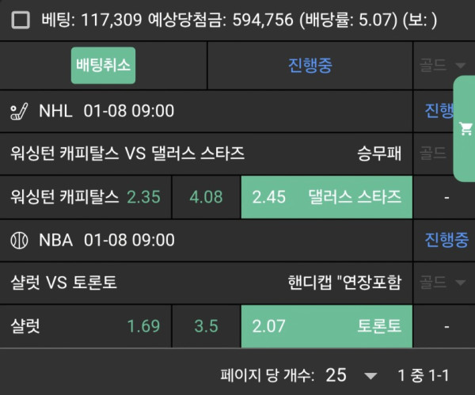475x395 pixels.
Task: Click the hockey stick NHL icon
Action: tap(19, 111)
